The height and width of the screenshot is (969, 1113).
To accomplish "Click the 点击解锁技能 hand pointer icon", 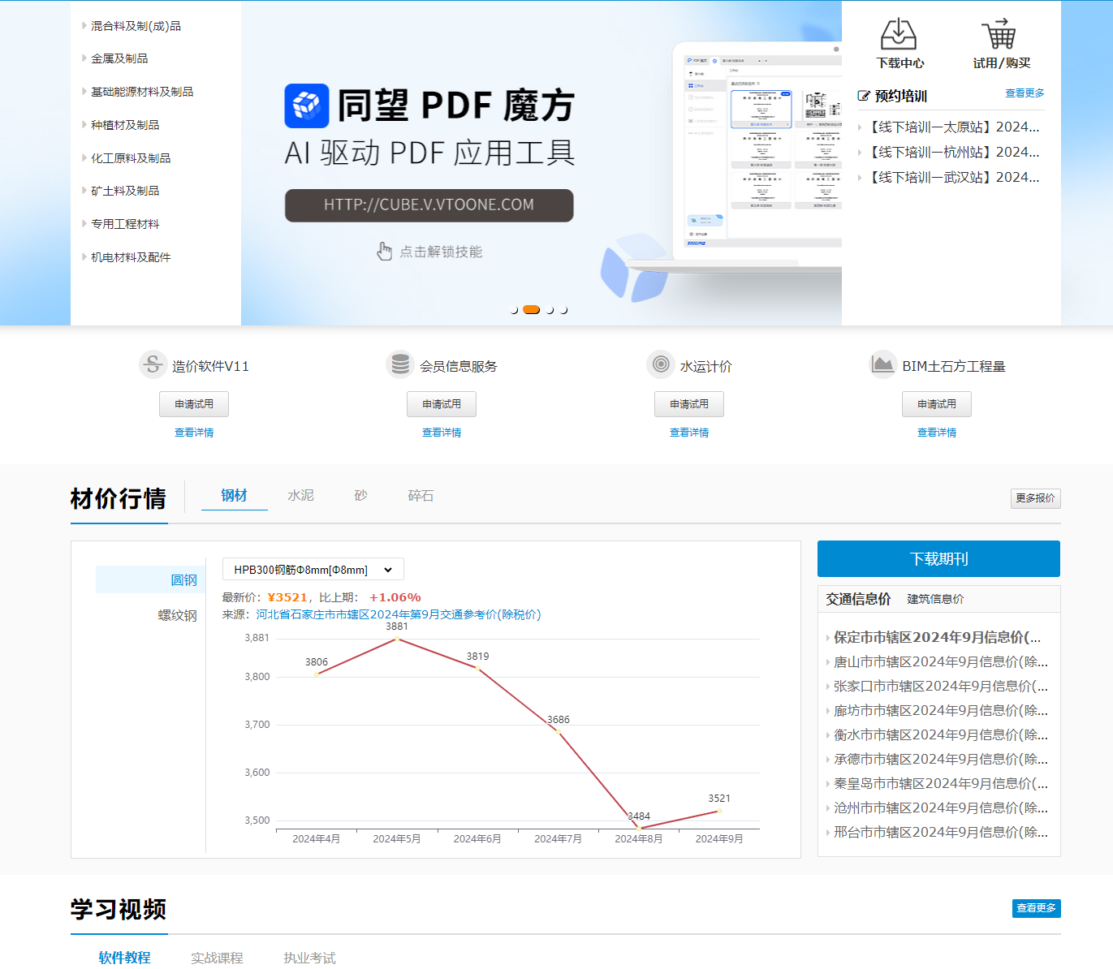I will click(385, 252).
